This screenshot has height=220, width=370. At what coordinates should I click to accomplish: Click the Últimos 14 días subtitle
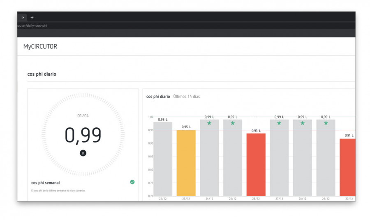point(186,97)
